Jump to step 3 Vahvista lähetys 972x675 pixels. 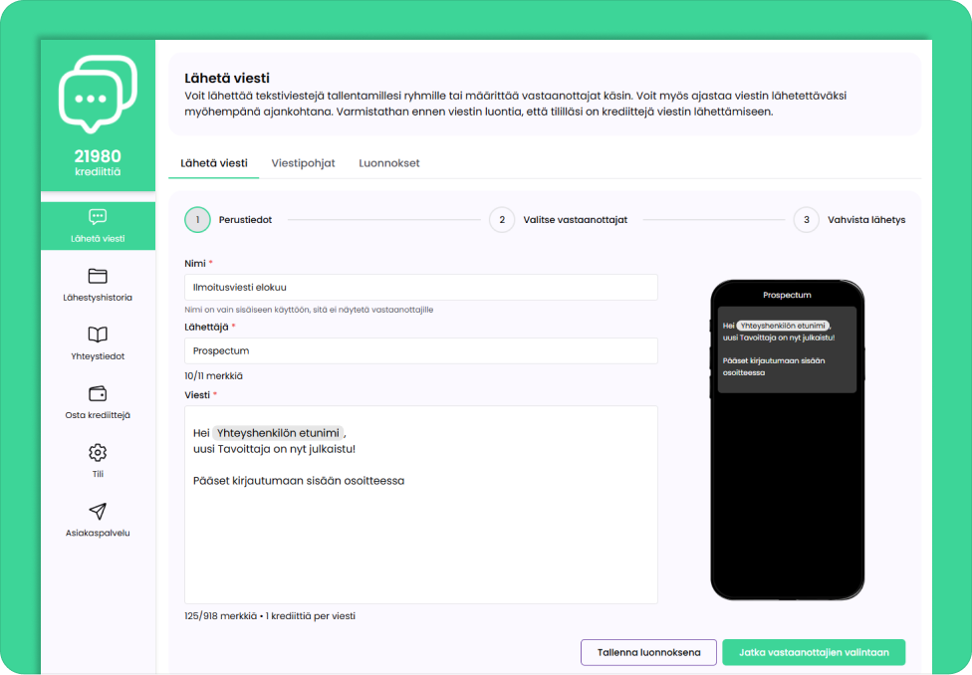(x=806, y=220)
